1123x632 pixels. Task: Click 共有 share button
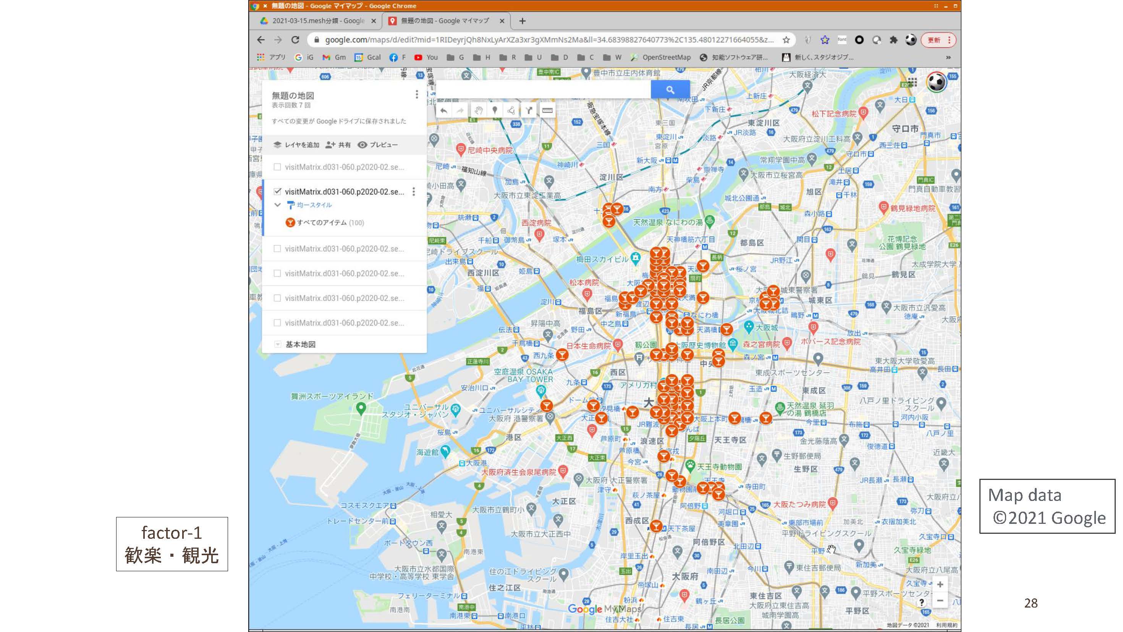[x=338, y=145]
